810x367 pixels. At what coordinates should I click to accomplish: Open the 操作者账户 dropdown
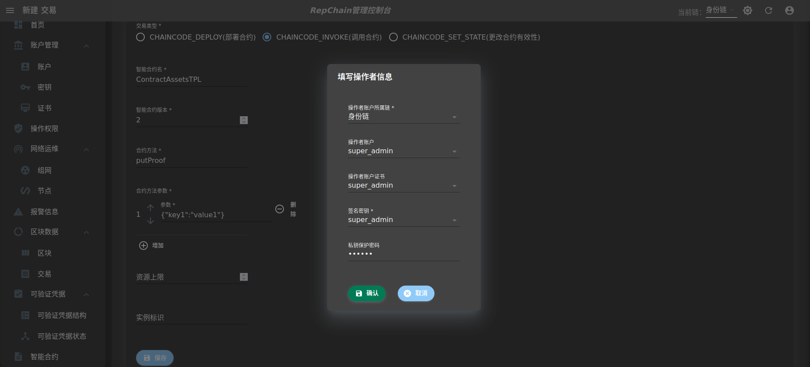pos(403,151)
